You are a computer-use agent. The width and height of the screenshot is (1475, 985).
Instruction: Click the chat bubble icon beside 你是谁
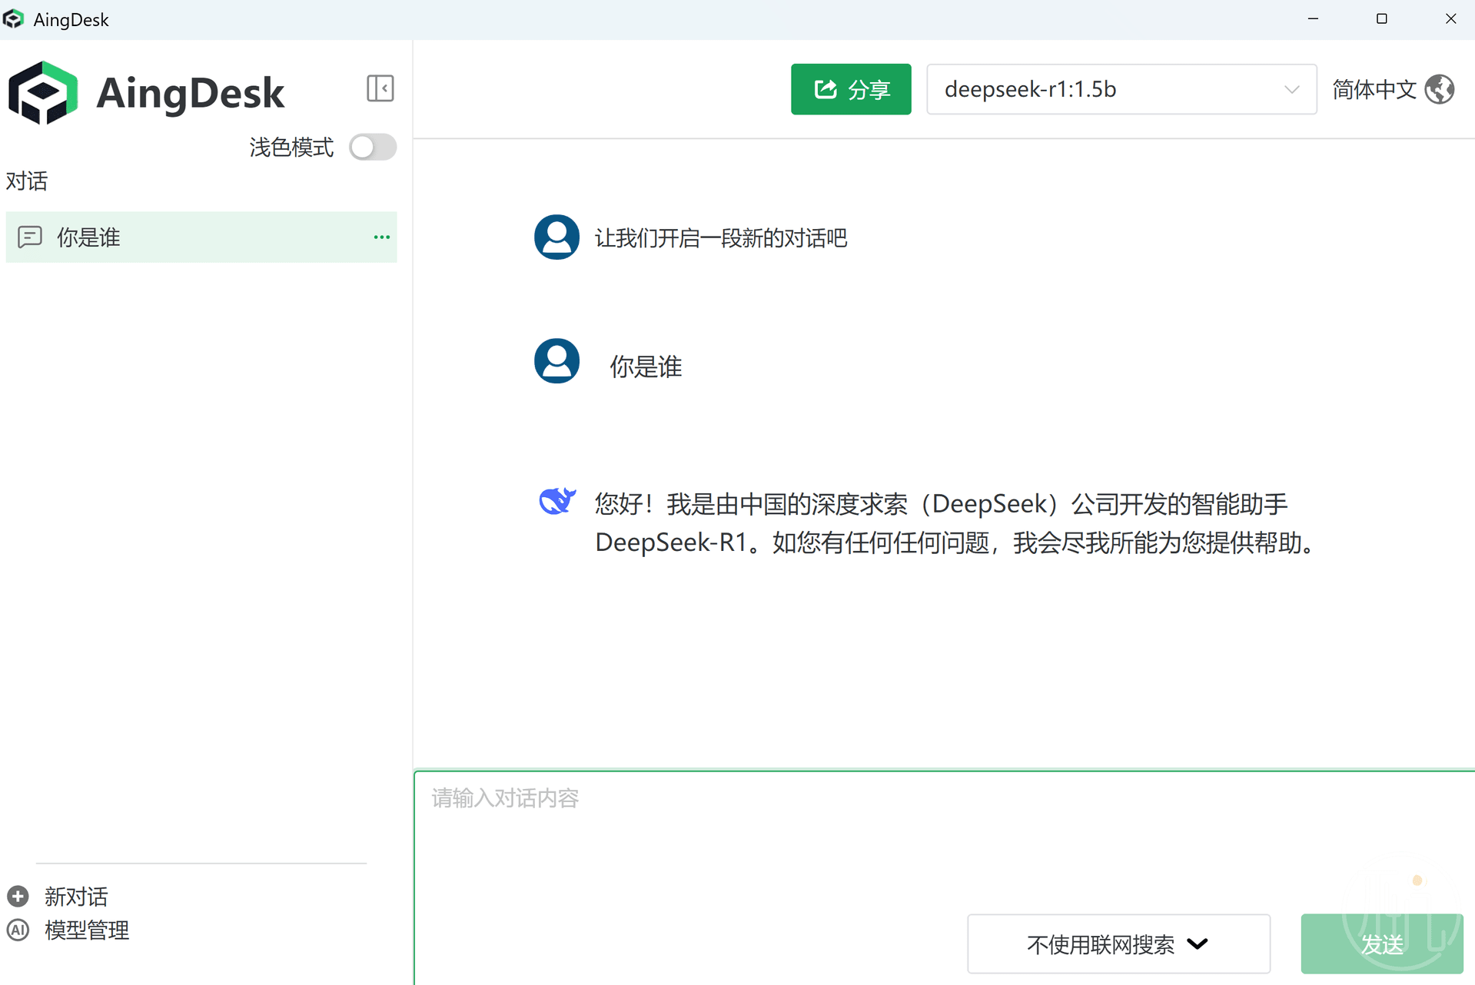coord(30,237)
